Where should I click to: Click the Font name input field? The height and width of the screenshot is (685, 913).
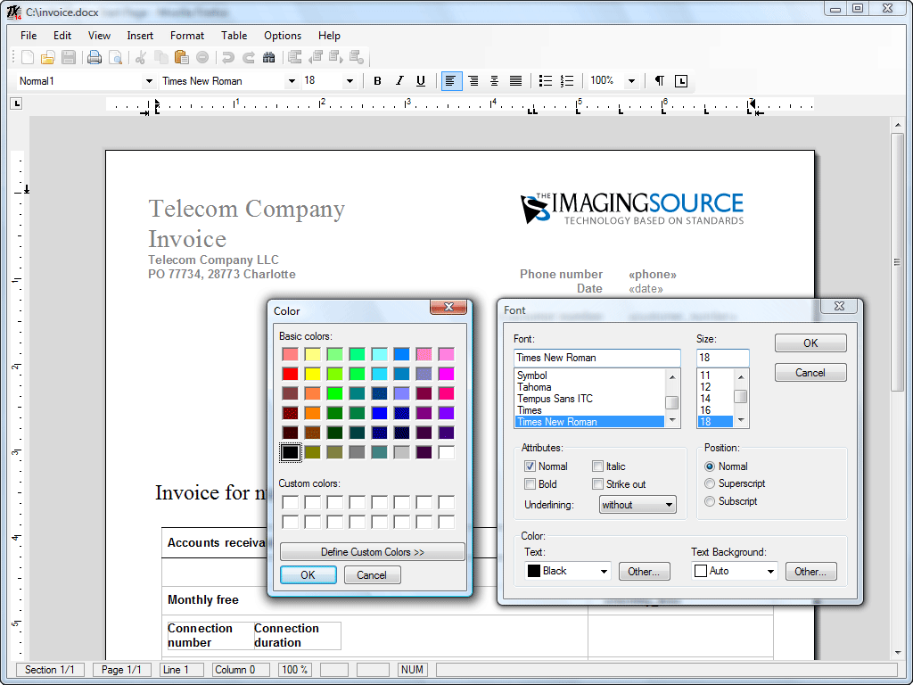[x=596, y=358]
